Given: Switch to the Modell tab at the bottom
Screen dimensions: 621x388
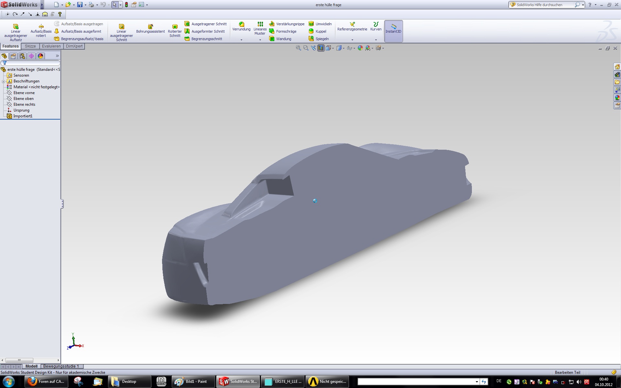Looking at the screenshot, I should (31, 366).
